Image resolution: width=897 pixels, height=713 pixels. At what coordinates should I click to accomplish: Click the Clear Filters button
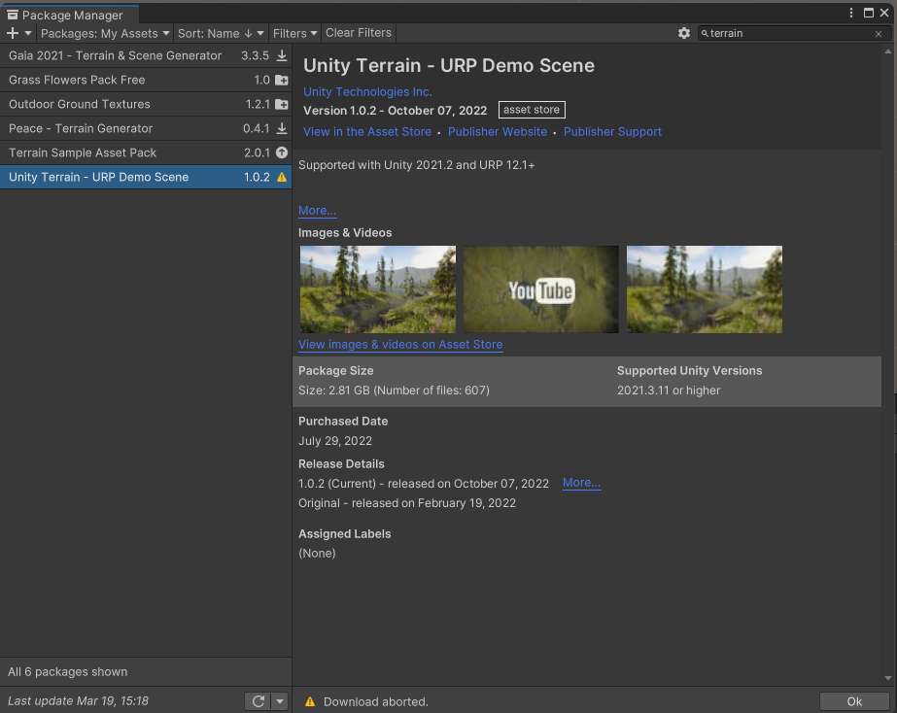359,33
